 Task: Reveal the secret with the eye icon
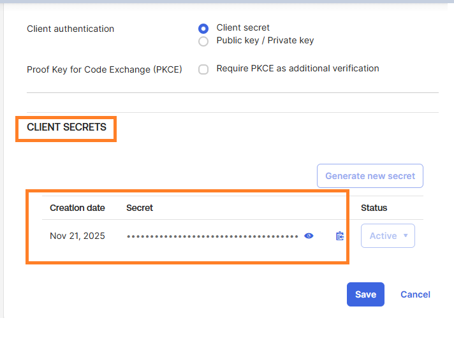tap(309, 236)
